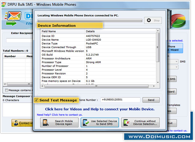The width and height of the screenshot is (195, 142).
Task: Click the device table scroll up arrow
Action: [158, 31]
